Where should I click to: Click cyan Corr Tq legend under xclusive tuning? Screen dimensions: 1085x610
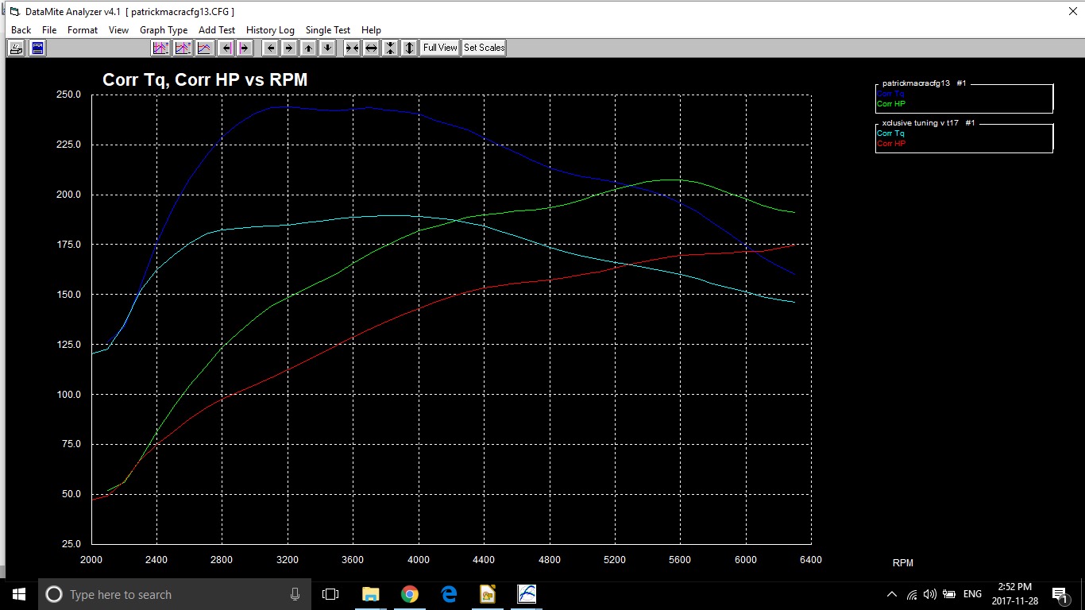tap(890, 133)
